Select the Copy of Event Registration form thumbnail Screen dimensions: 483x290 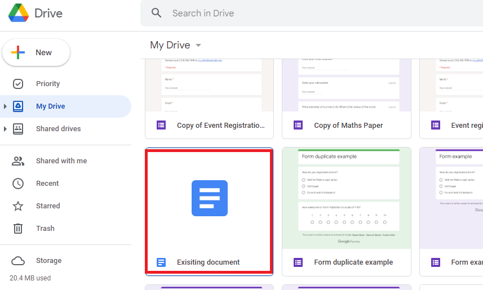click(x=209, y=85)
